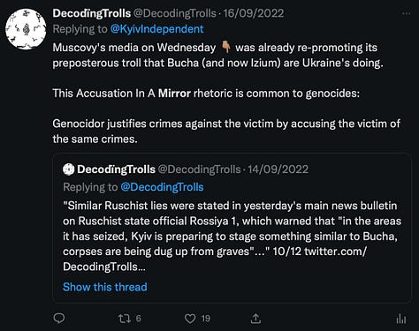The image size is (419, 331).
Task: Open the @KyivIndependent mention link
Action: (156, 29)
